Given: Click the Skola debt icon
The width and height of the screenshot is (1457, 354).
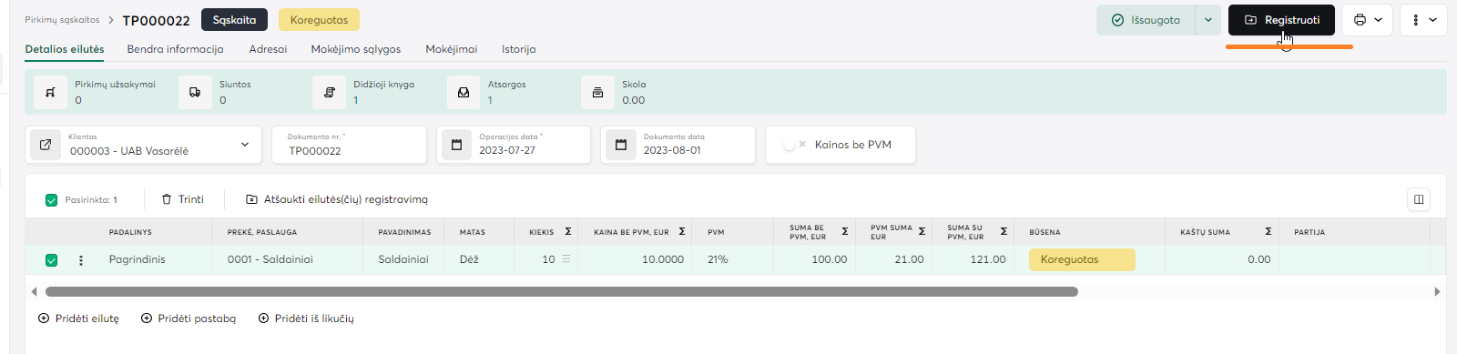Looking at the screenshot, I should (597, 92).
